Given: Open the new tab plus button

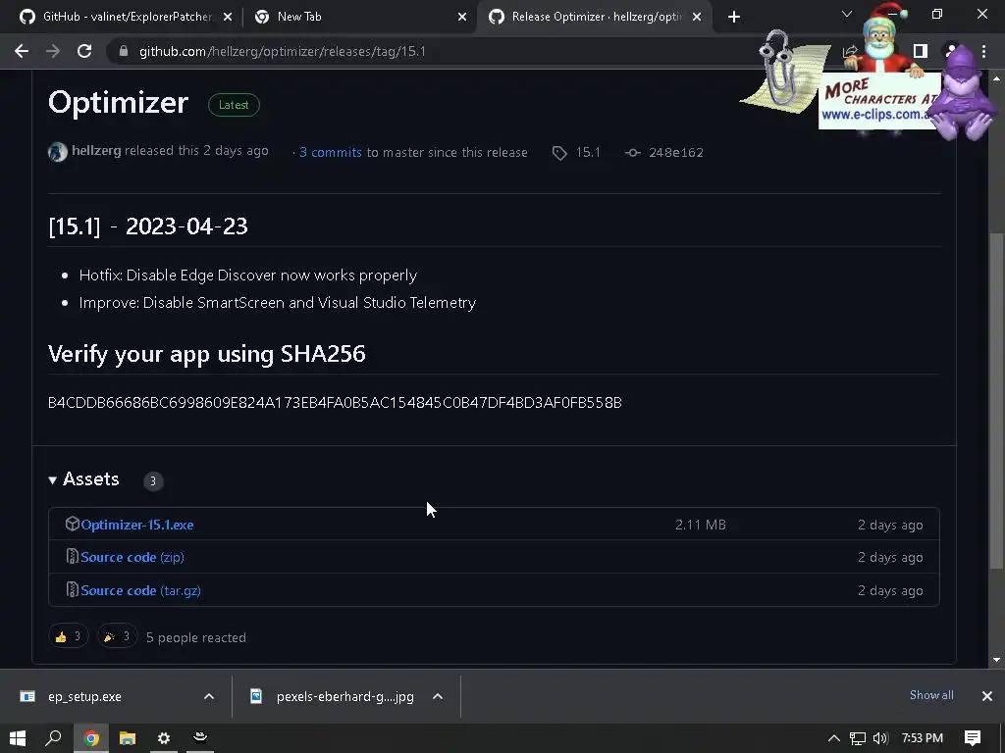Looking at the screenshot, I should click(x=734, y=17).
